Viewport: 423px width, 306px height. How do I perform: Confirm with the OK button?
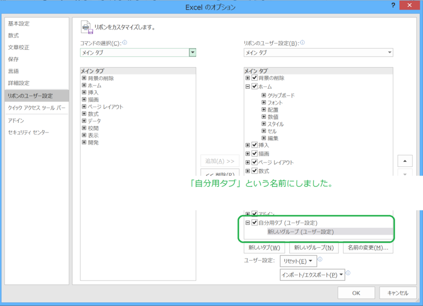pyautogui.click(x=356, y=293)
